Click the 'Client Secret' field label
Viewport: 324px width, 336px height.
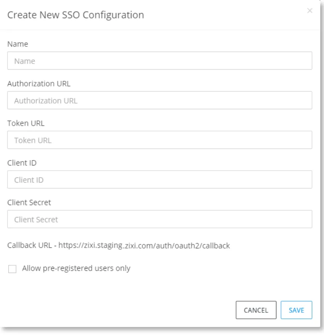(x=29, y=202)
